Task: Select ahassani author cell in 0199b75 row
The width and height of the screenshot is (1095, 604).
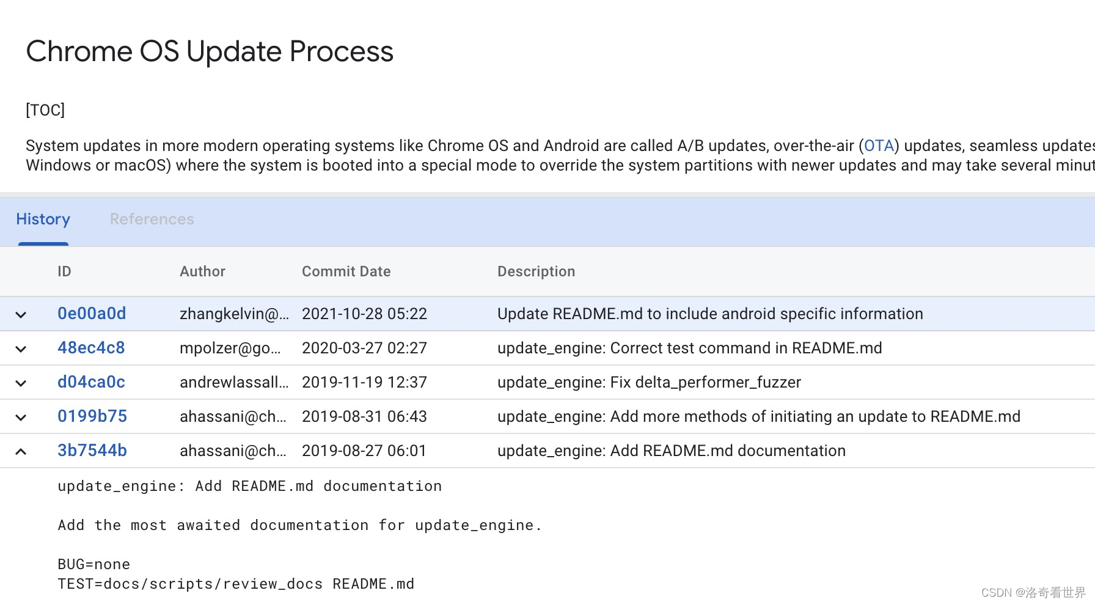Action: pos(233,416)
